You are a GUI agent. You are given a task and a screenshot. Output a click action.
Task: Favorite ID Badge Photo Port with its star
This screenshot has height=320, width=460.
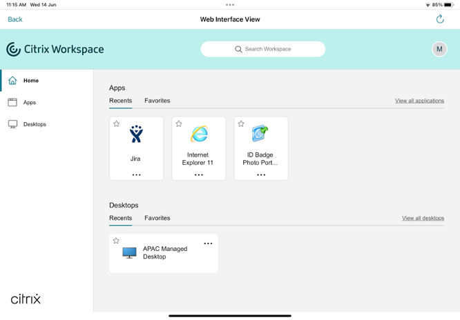[x=241, y=123]
